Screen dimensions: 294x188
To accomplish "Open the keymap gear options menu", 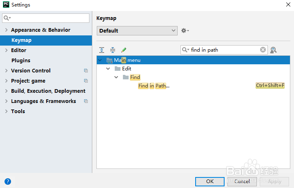I will pyautogui.click(x=185, y=31).
